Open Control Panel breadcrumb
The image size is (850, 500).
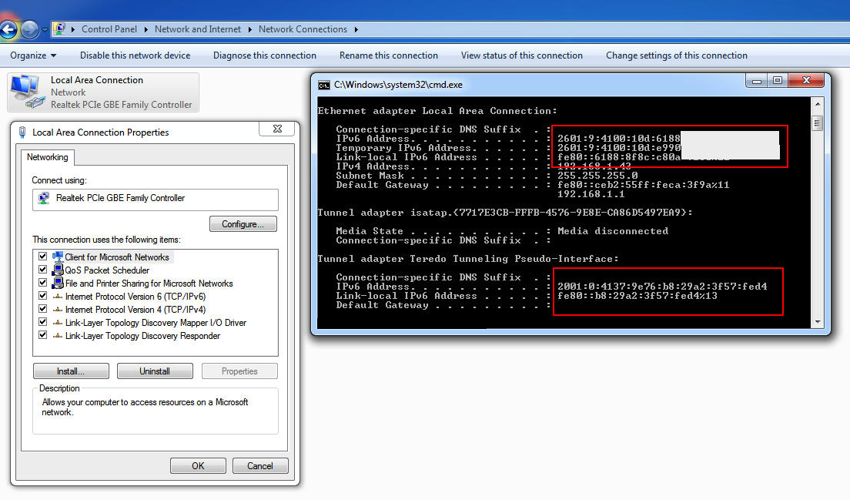[109, 29]
